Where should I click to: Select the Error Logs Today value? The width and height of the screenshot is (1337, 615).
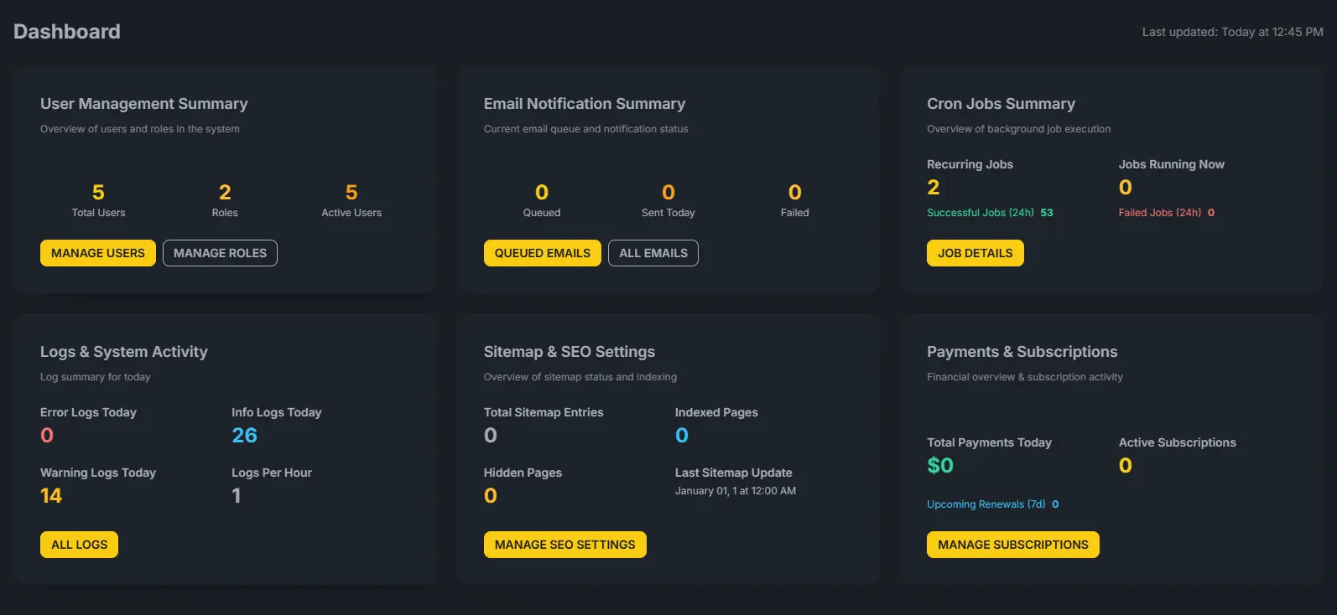[x=47, y=436]
